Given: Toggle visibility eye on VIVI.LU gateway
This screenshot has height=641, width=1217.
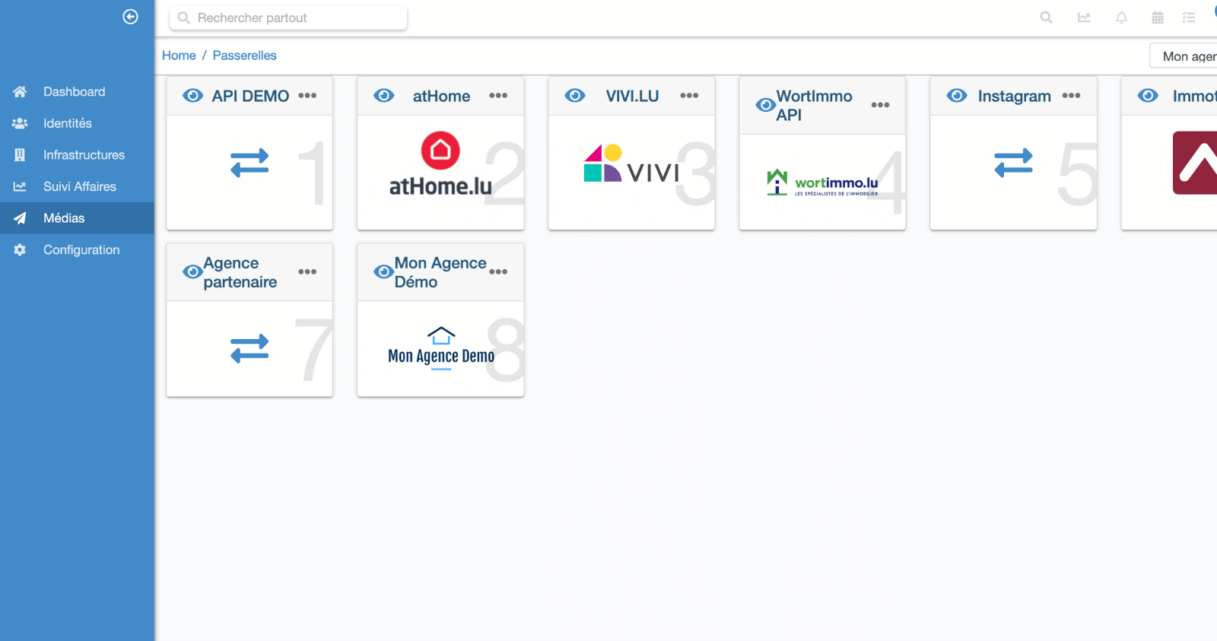Looking at the screenshot, I should [575, 96].
